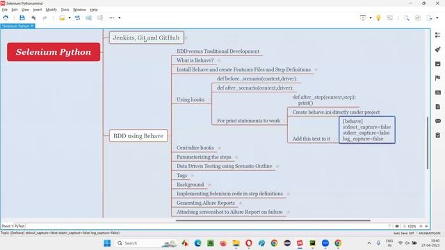Viewport: 445px width, 250px height.
Task: Open the View menu
Action: point(25,10)
